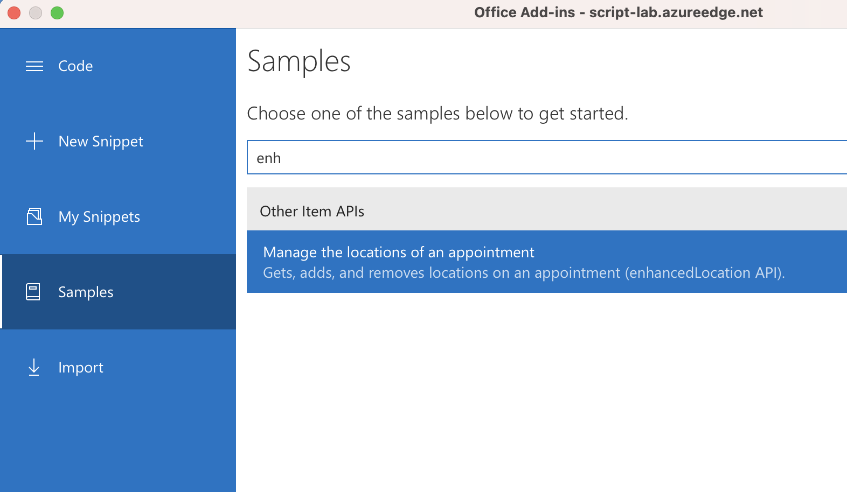Close the Office Add-ins window
The image size is (847, 492).
pyautogui.click(x=13, y=12)
